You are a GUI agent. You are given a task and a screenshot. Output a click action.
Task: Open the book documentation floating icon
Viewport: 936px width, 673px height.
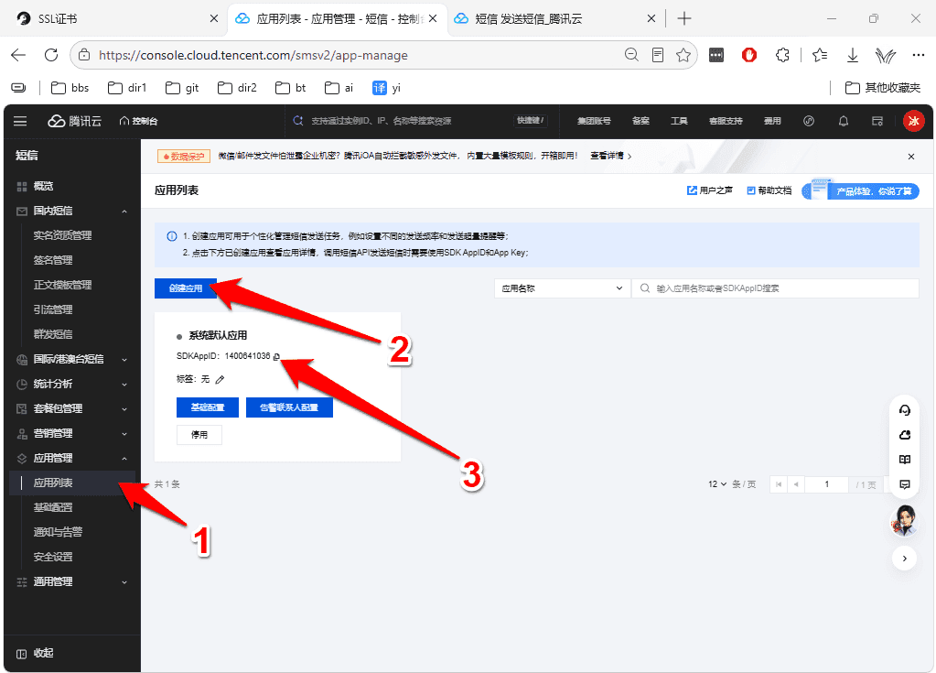pos(905,460)
